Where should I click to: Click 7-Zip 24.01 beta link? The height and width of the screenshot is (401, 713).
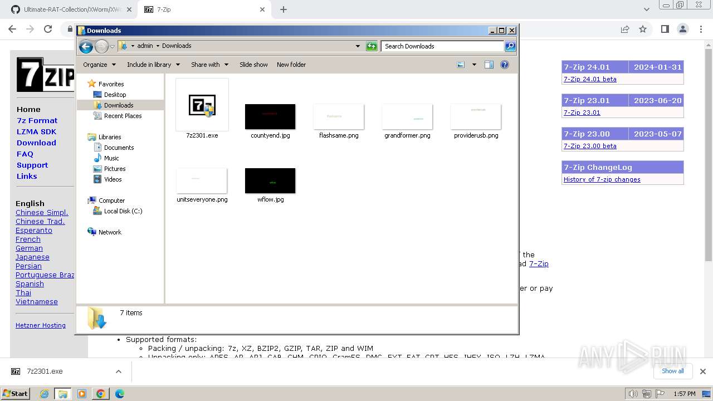pyautogui.click(x=590, y=79)
